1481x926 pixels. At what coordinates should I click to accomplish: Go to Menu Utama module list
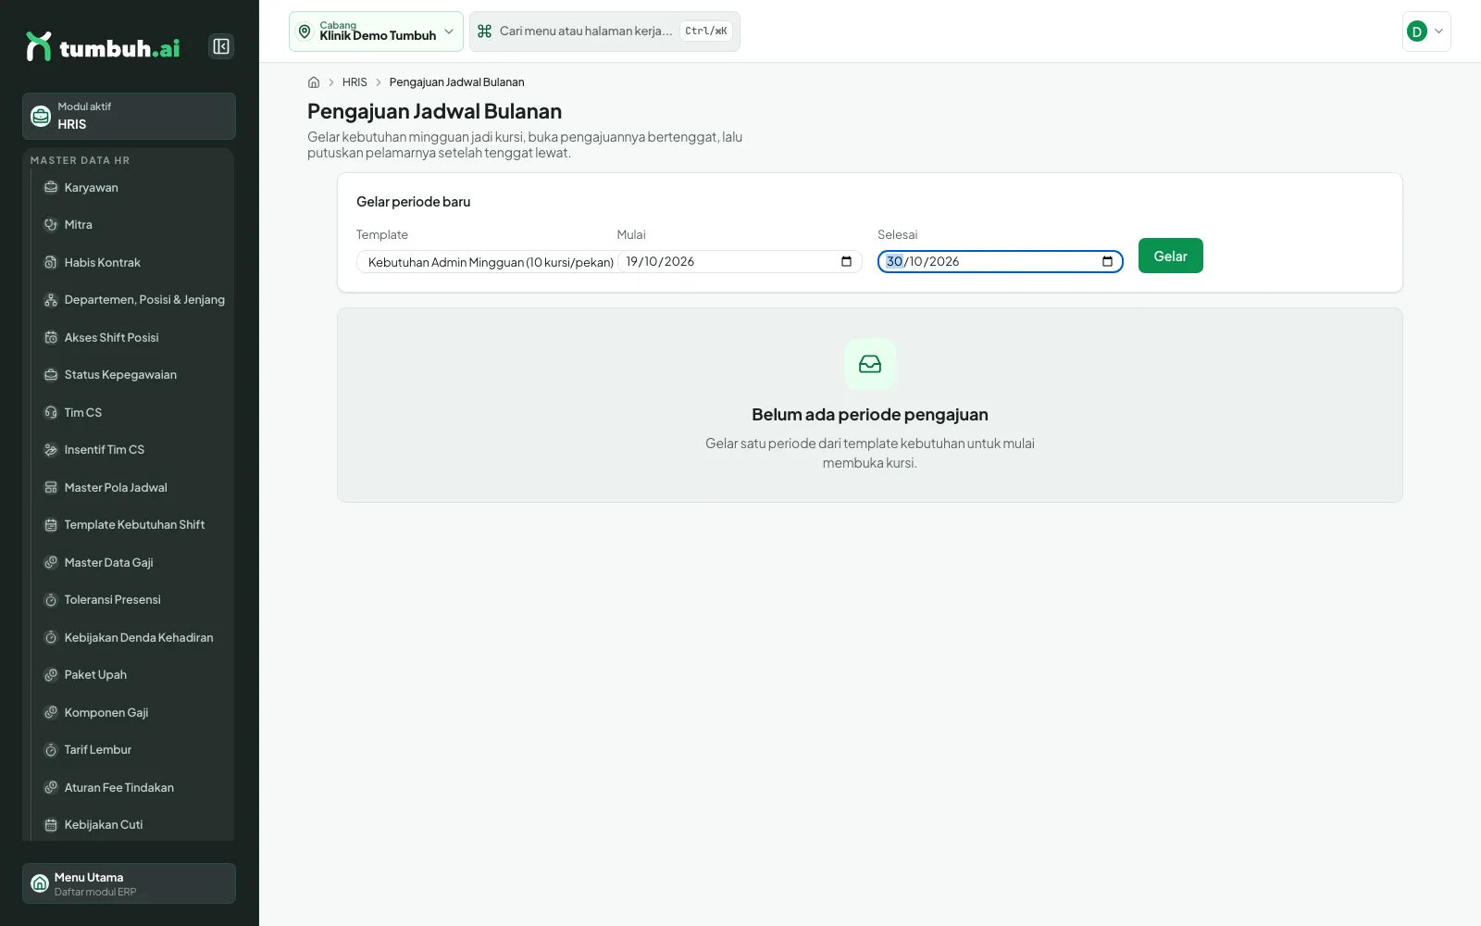click(129, 883)
